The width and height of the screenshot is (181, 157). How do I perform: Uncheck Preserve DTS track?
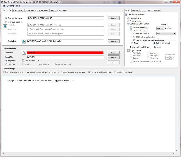pos(131,30)
